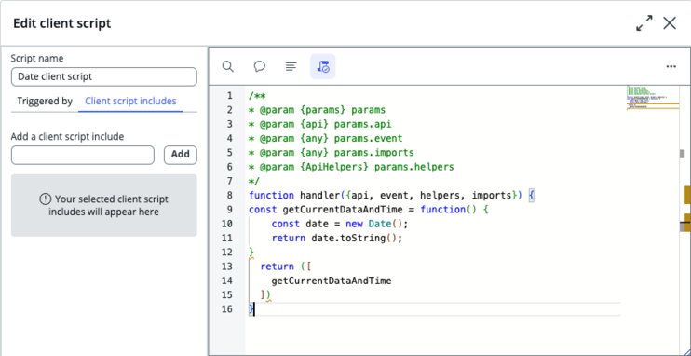Image resolution: width=691 pixels, height=356 pixels.
Task: Expand the dialog with the arrows icon
Action: coord(644,23)
